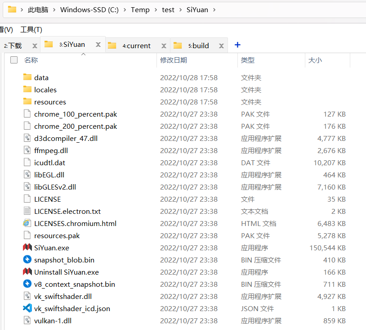366x330 pixels.
Task: Click the HTML 文档 type cell
Action: [x=259, y=223]
